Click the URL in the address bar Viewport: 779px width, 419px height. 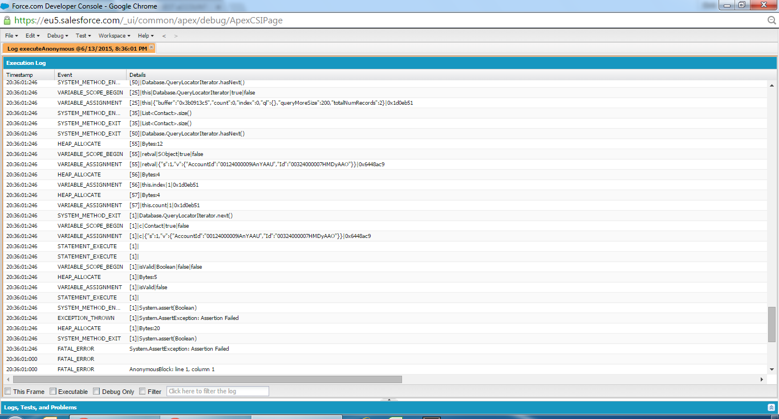point(148,20)
